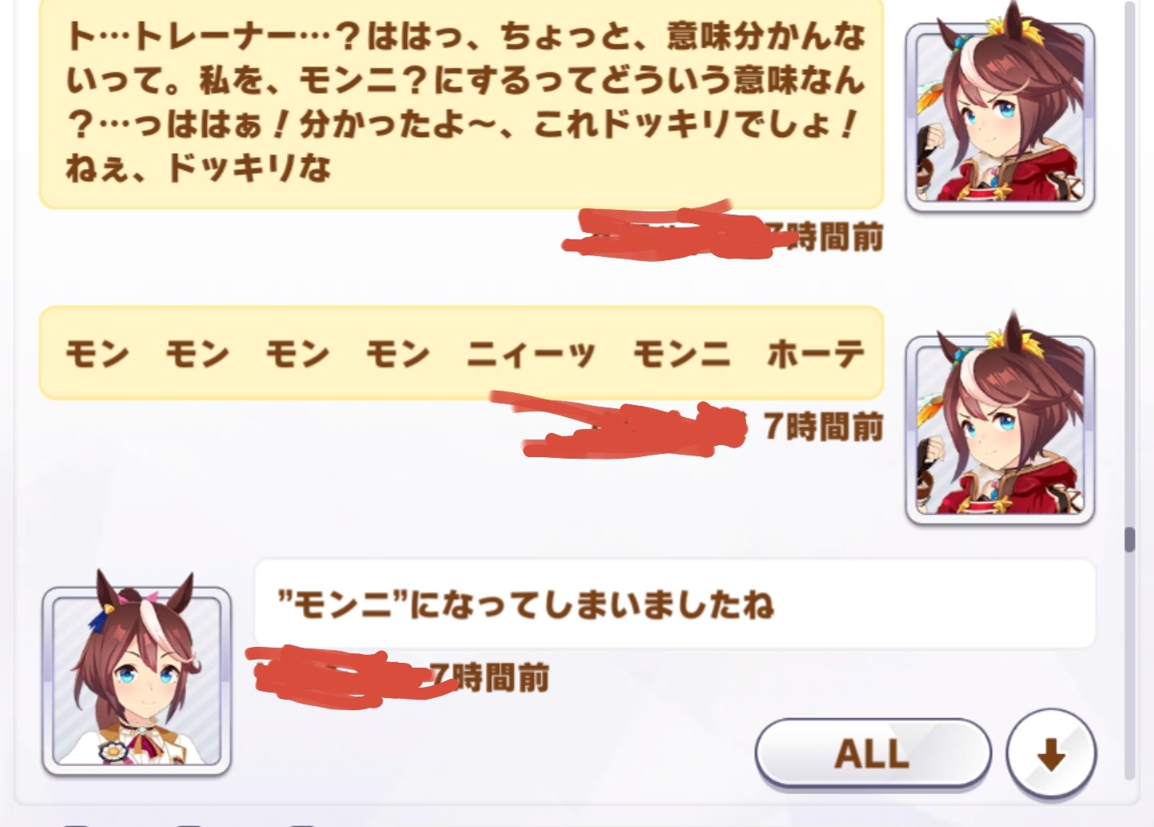
Task: Click the ALL filter button
Action: point(873,753)
